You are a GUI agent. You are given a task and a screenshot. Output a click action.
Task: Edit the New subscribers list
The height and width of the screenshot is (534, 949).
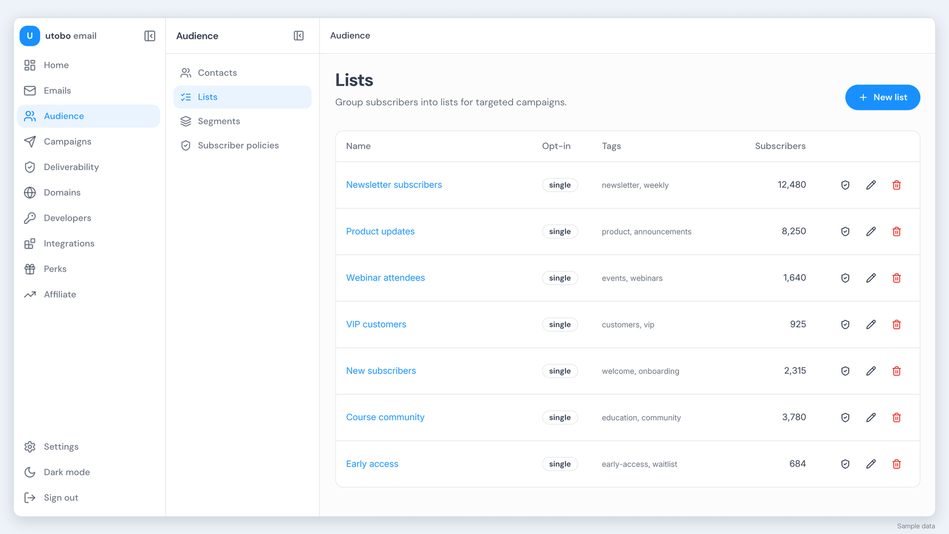871,371
